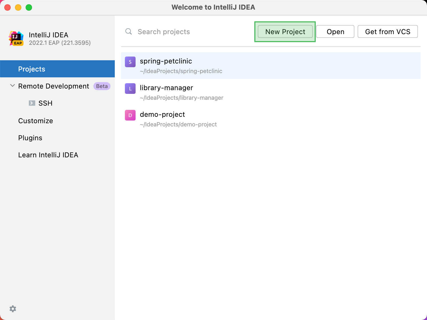Screen dimensions: 427x320
Task: Open the Plugins section
Action: (x=30, y=138)
